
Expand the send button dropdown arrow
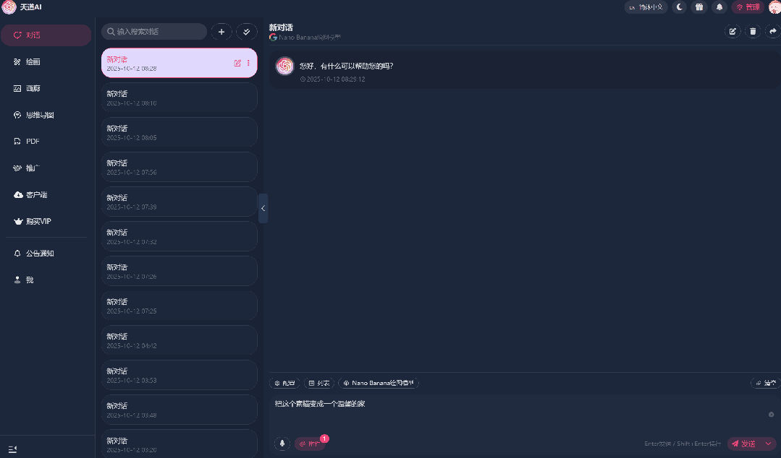[x=769, y=444]
